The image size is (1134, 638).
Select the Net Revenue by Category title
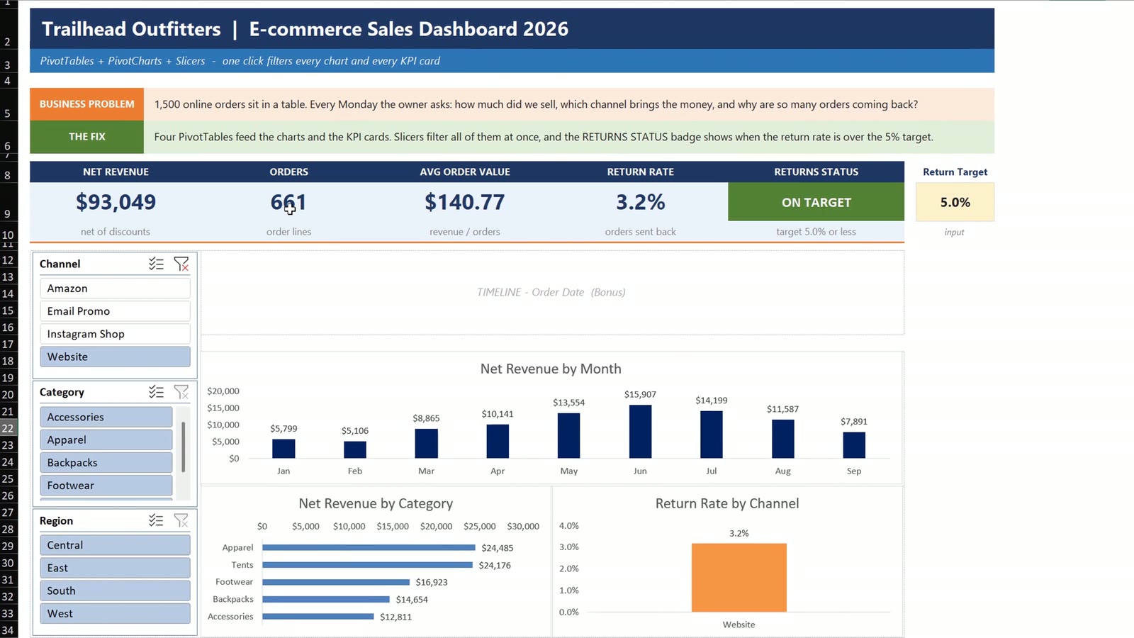click(376, 503)
